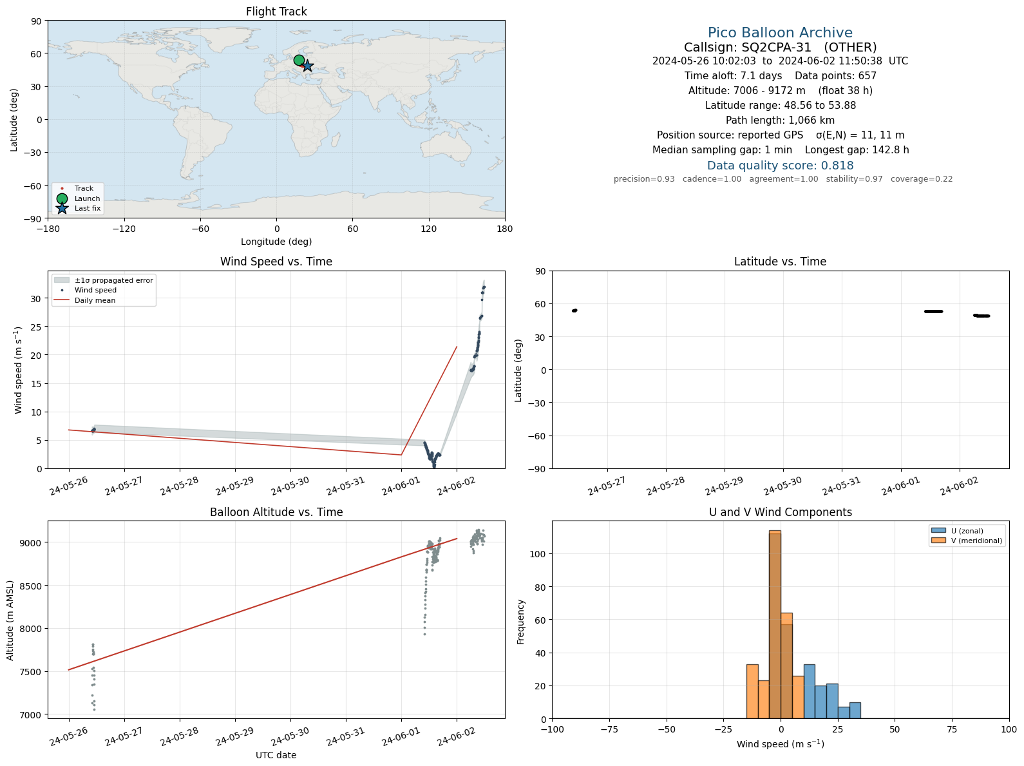Viewport: 1024px width, 766px height.
Task: Click the '−120' longitude tick under the map
Action: coord(124,229)
